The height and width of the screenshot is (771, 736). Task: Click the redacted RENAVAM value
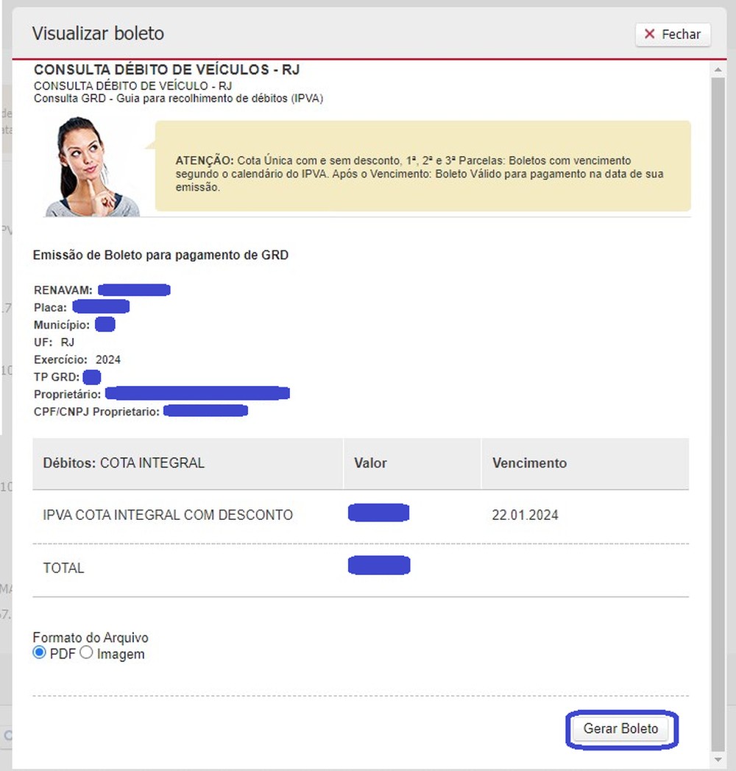click(134, 290)
